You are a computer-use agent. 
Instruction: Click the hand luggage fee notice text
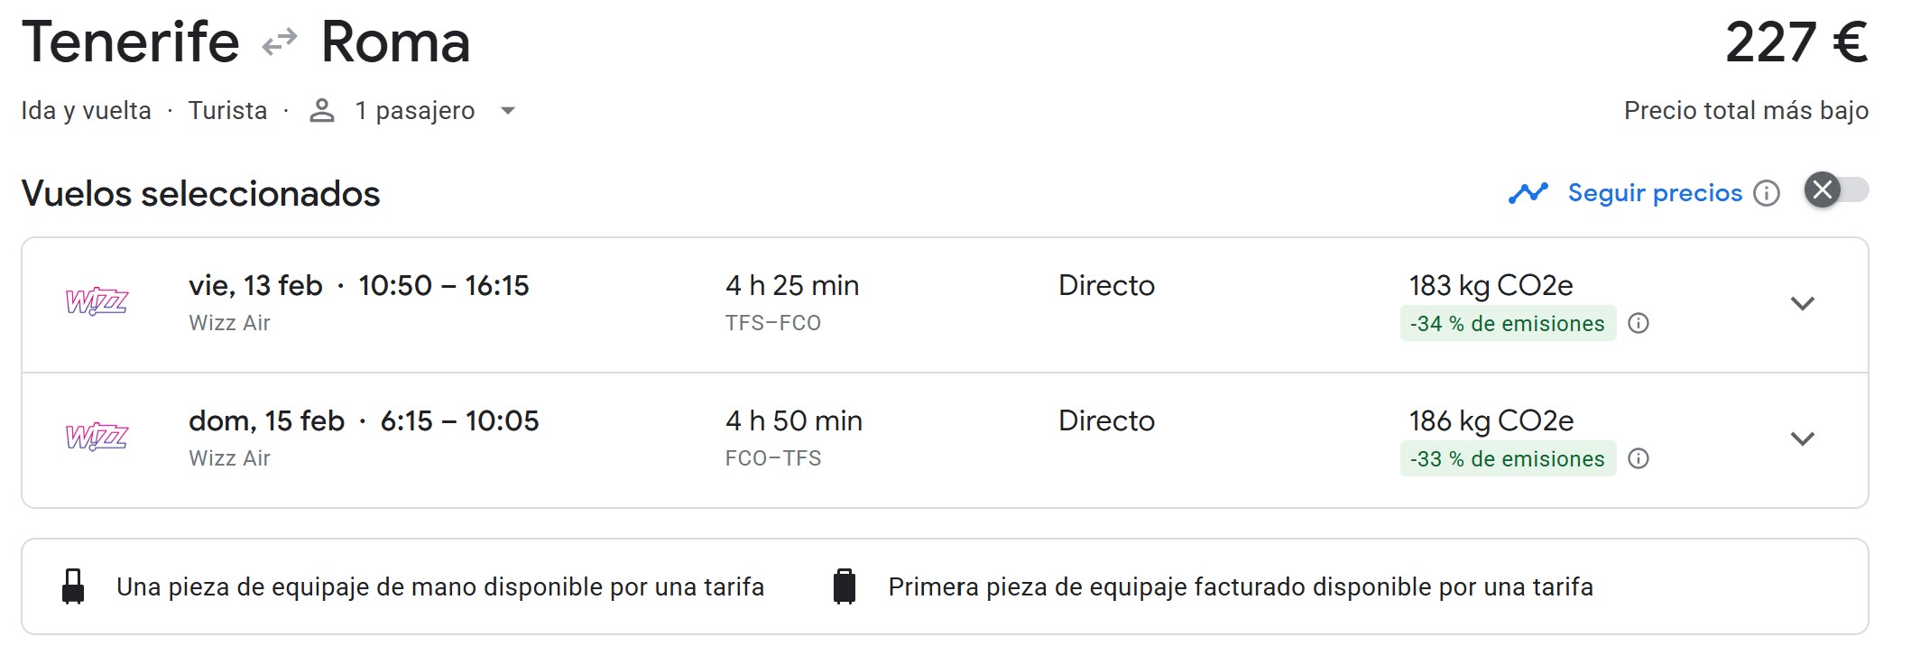point(440,587)
